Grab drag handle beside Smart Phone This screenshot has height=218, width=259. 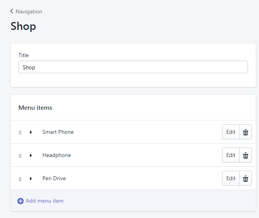(20, 133)
